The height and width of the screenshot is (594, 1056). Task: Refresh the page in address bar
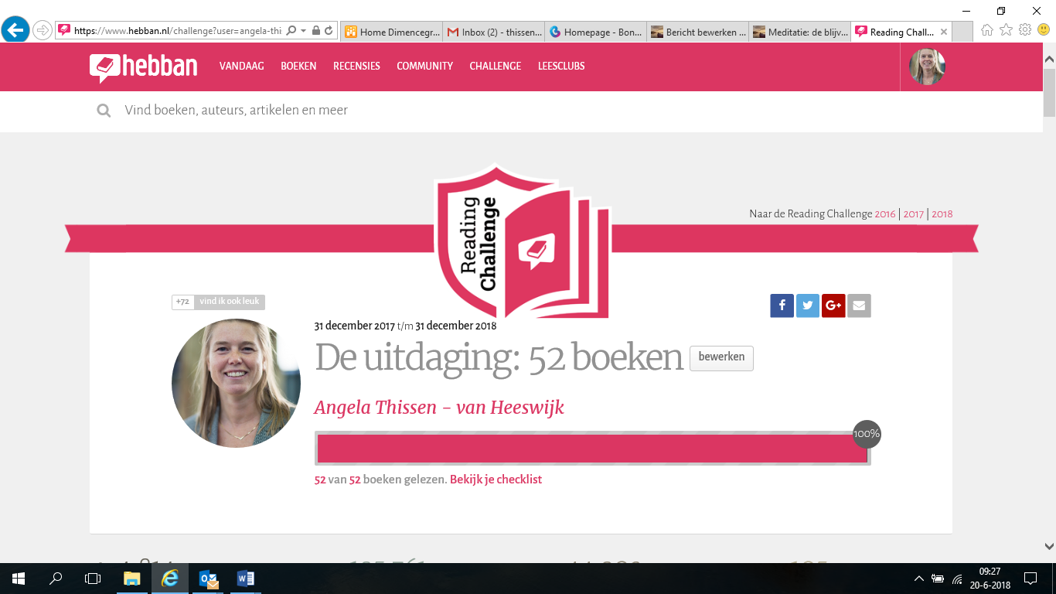[x=329, y=31]
